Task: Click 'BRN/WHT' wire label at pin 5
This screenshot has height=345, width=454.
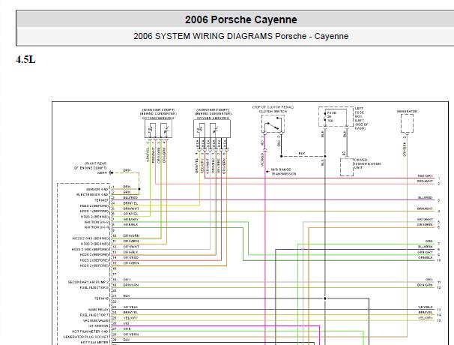Action: pos(131,208)
